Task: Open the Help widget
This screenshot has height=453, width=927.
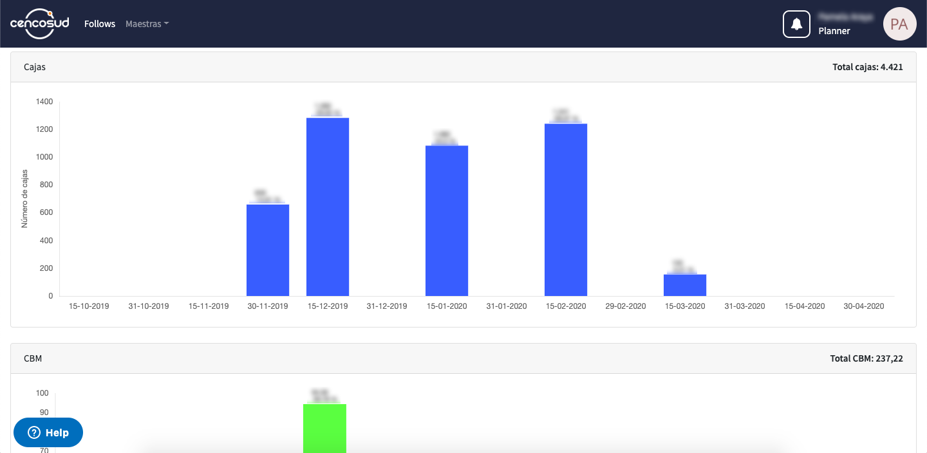Action: click(x=48, y=432)
